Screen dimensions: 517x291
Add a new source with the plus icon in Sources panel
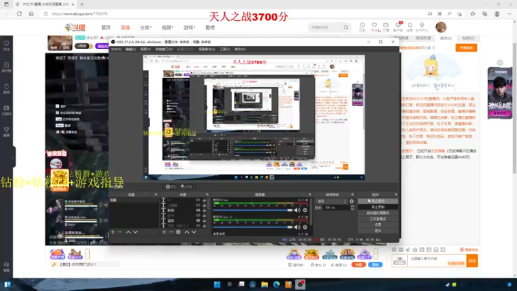164,232
